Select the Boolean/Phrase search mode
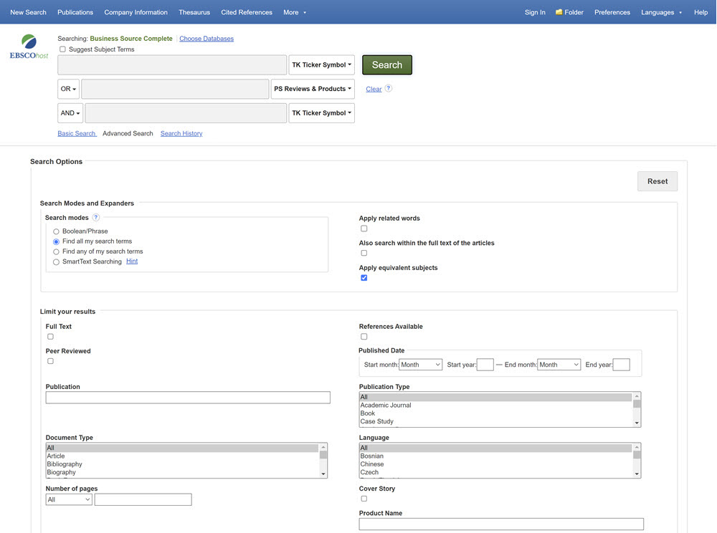Screen dimensions: 717x533 56,231
